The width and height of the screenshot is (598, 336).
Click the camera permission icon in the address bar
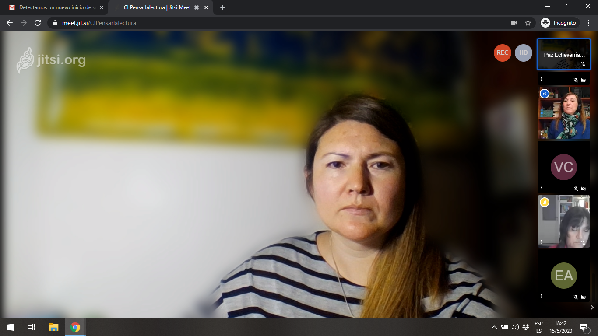click(514, 23)
